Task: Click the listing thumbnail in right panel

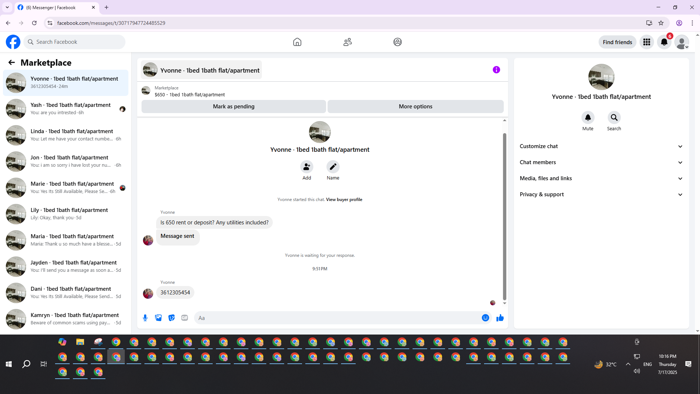Action: [x=602, y=77]
